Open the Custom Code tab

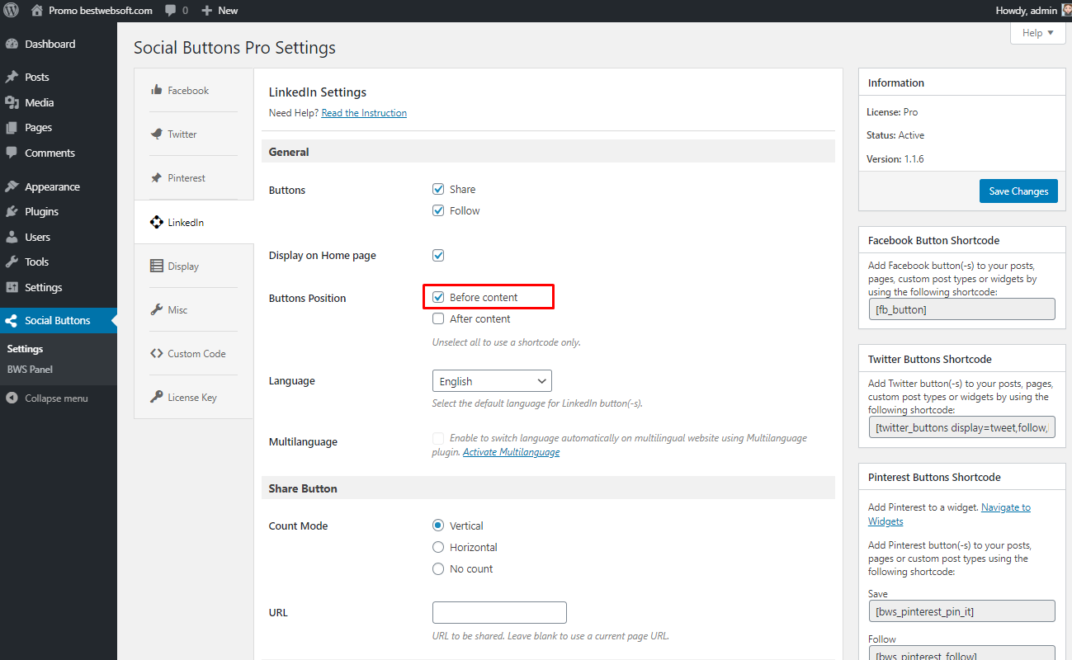point(194,353)
